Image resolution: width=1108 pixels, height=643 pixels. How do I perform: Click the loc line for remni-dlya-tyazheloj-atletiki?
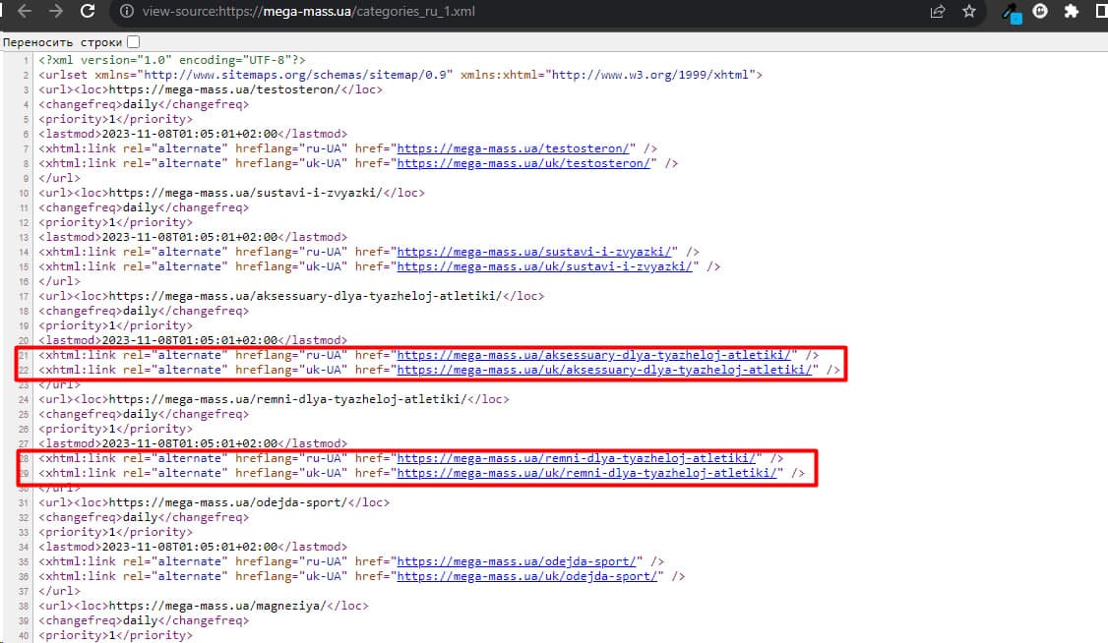pos(274,399)
